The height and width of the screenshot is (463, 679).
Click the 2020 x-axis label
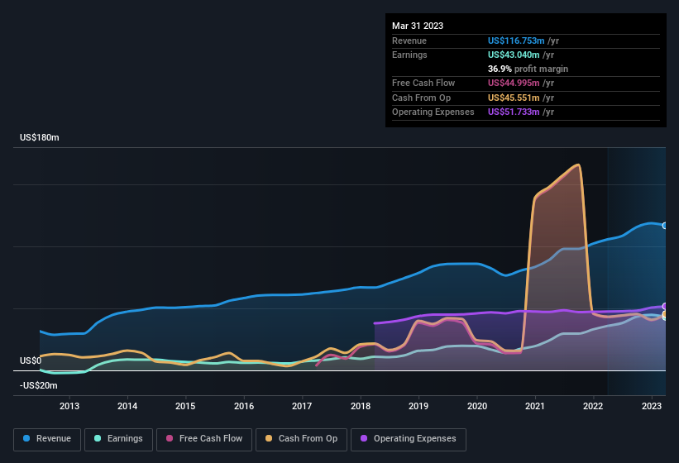tap(476, 406)
